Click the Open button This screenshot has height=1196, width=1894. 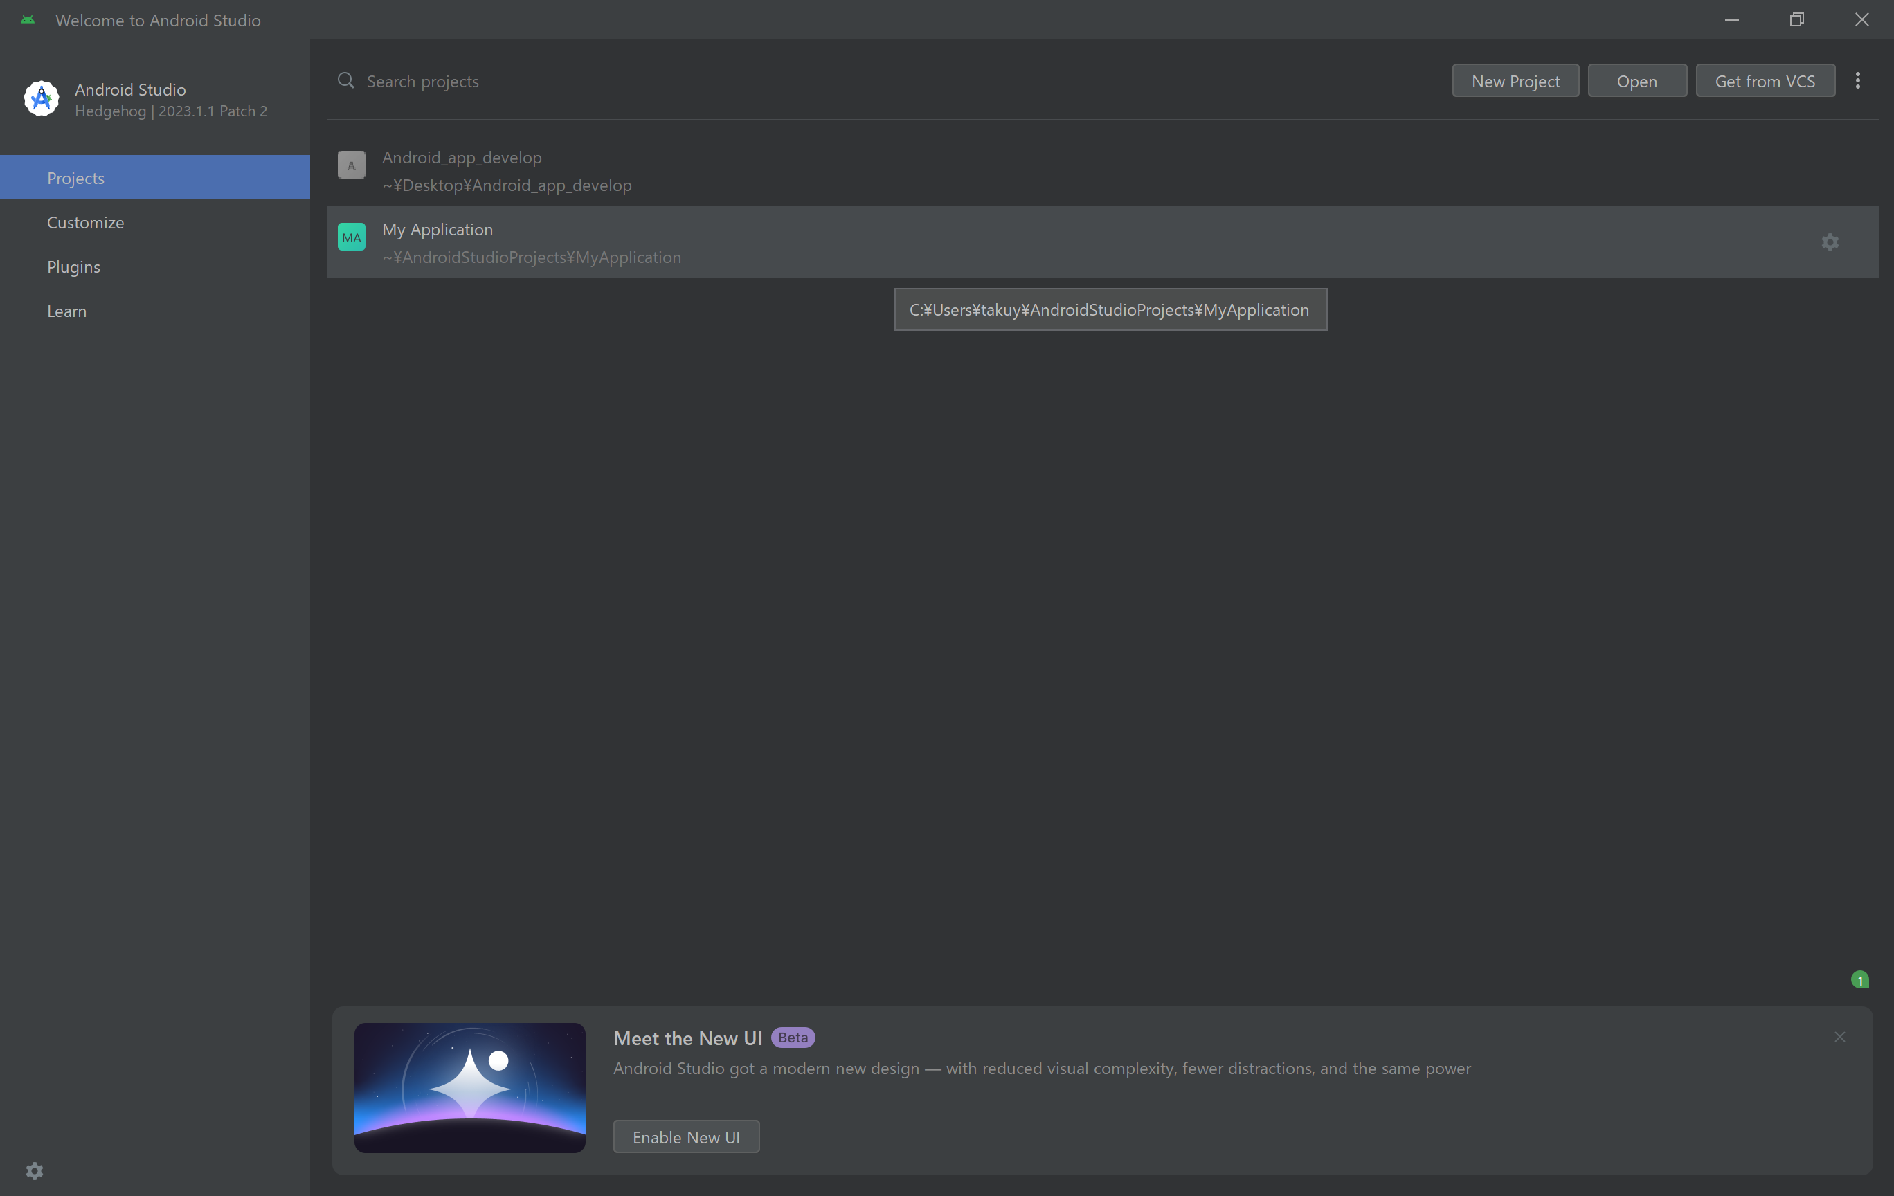click(x=1636, y=81)
